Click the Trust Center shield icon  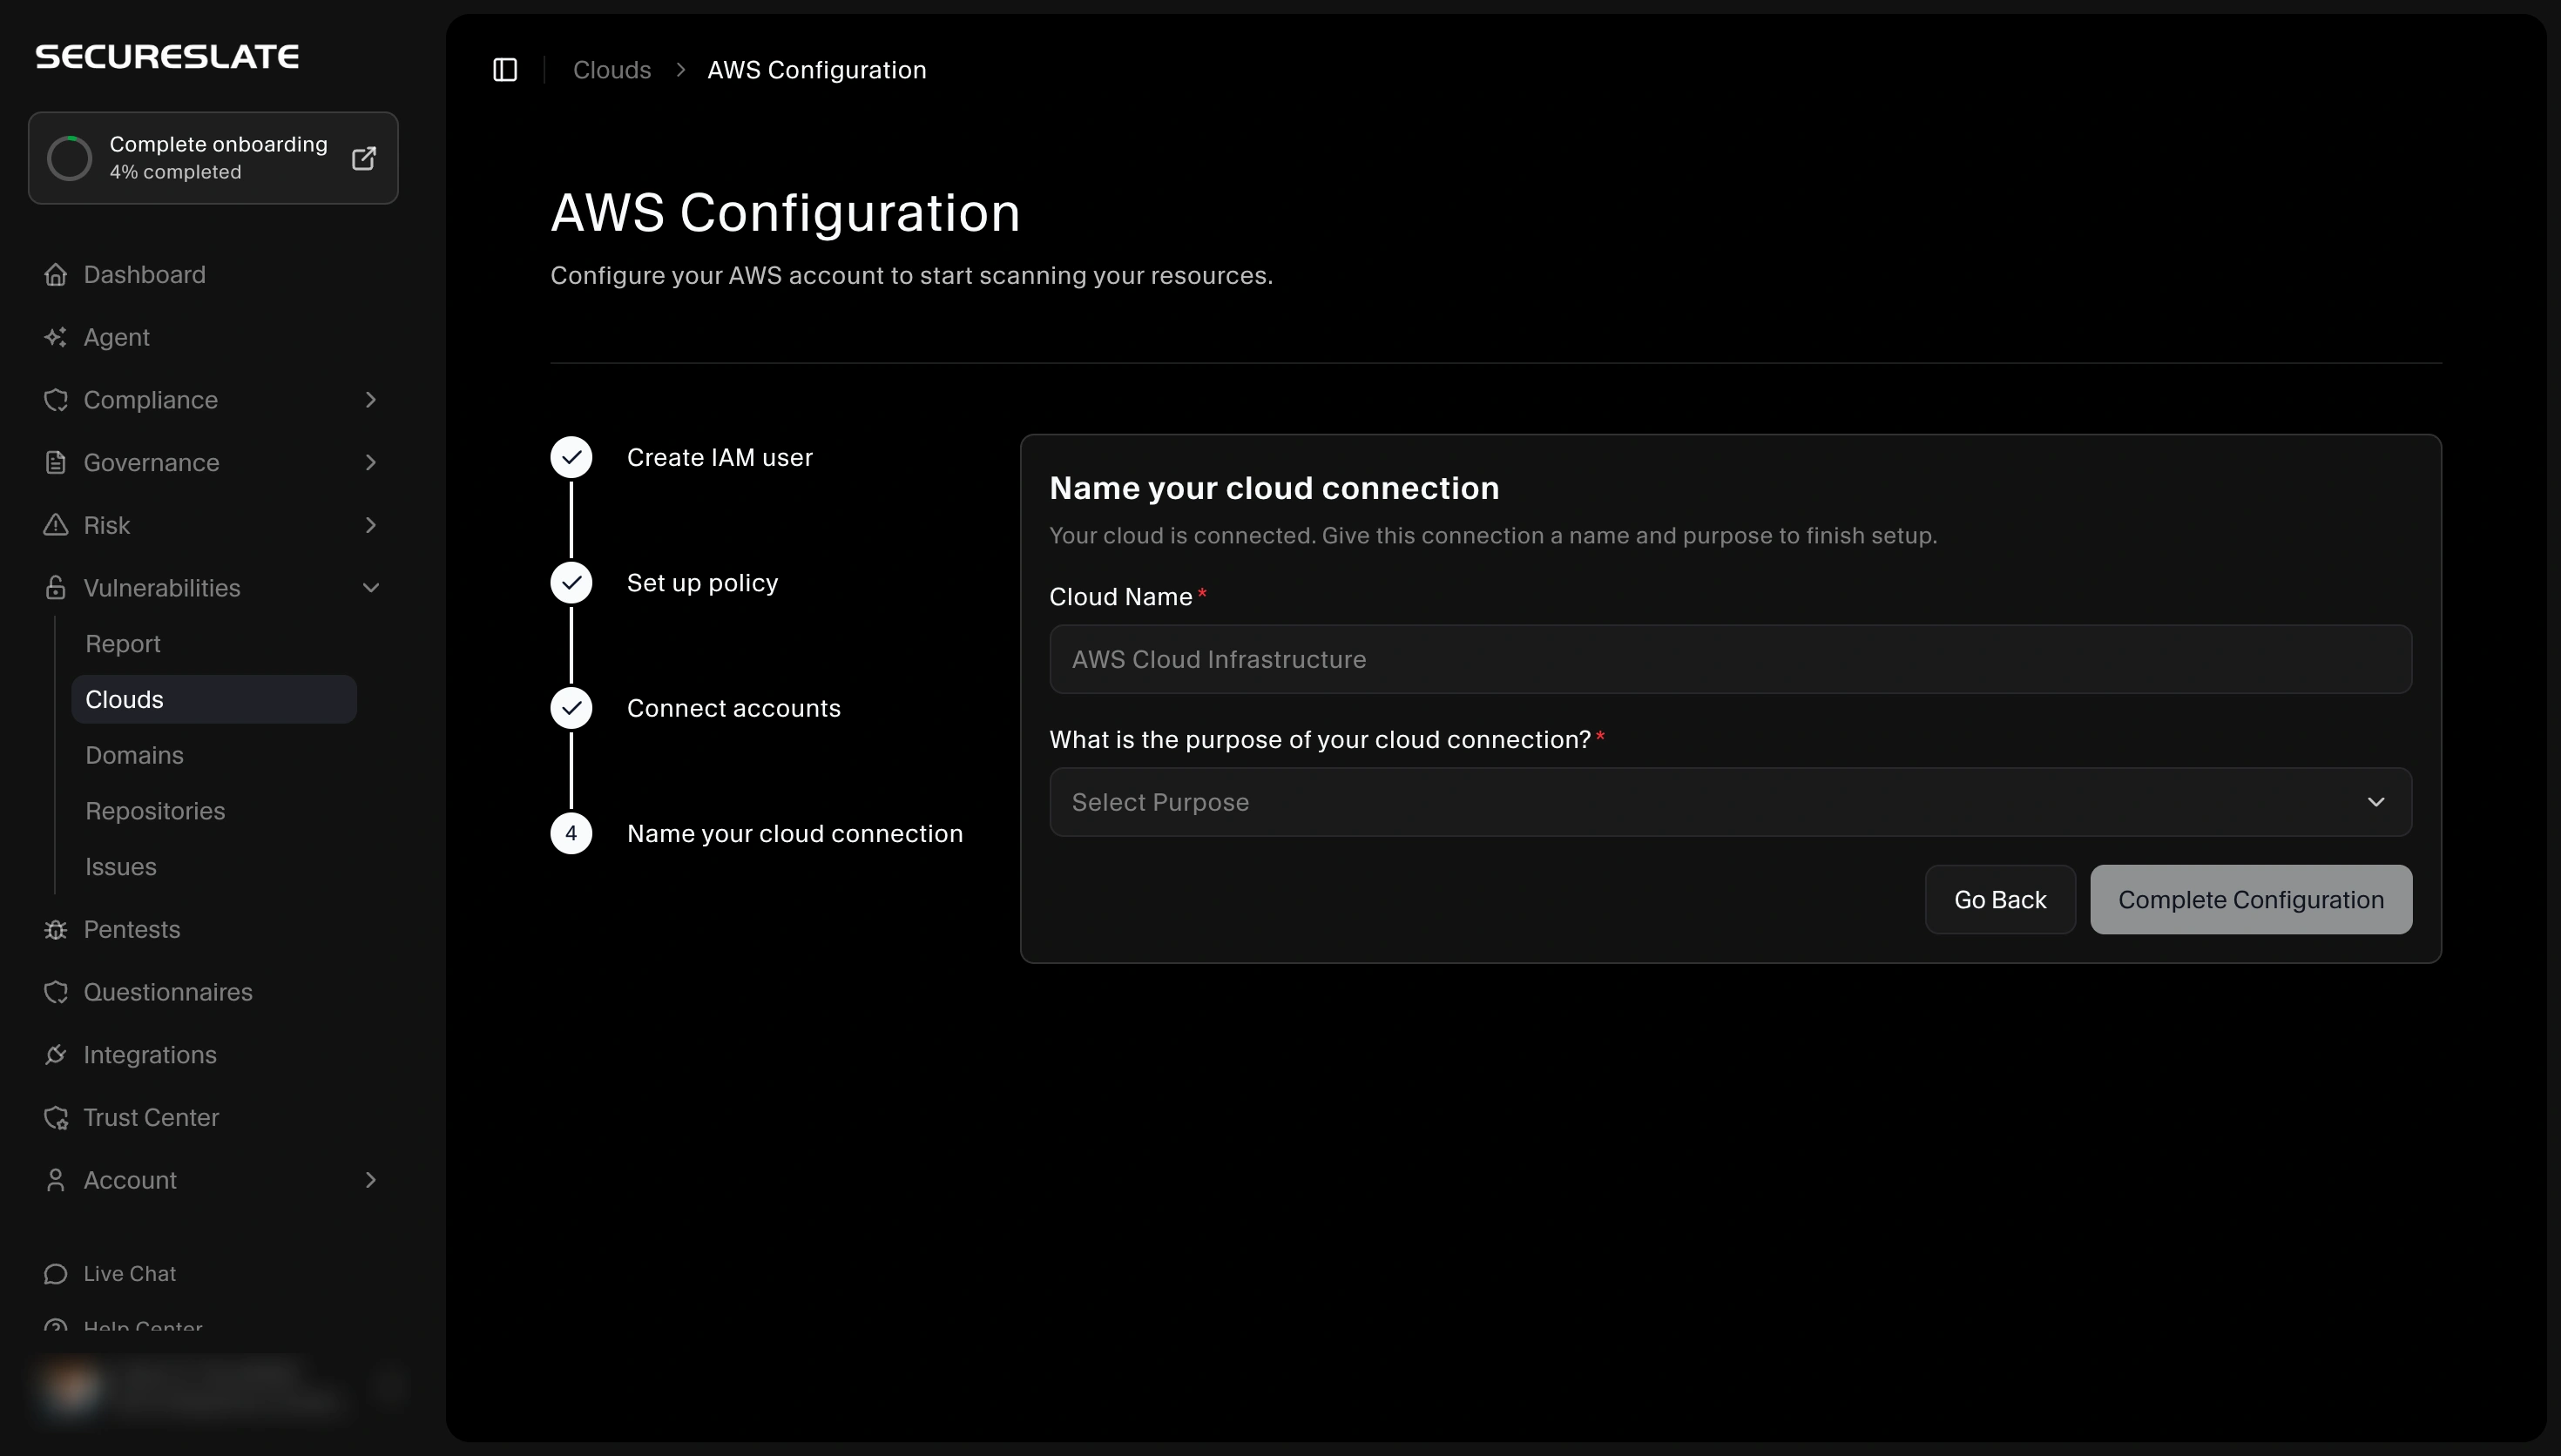pos(56,1118)
